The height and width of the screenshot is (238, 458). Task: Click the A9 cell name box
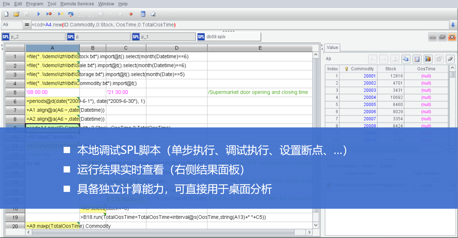coord(12,25)
